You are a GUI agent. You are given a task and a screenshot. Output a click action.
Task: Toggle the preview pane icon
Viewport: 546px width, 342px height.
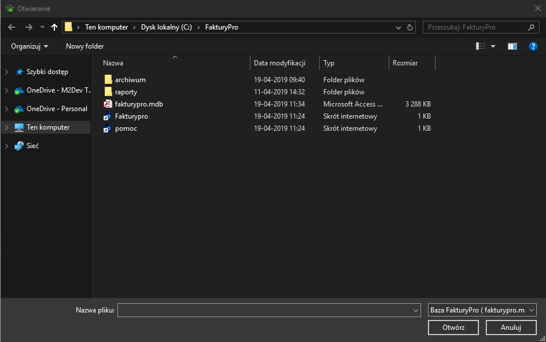(512, 46)
